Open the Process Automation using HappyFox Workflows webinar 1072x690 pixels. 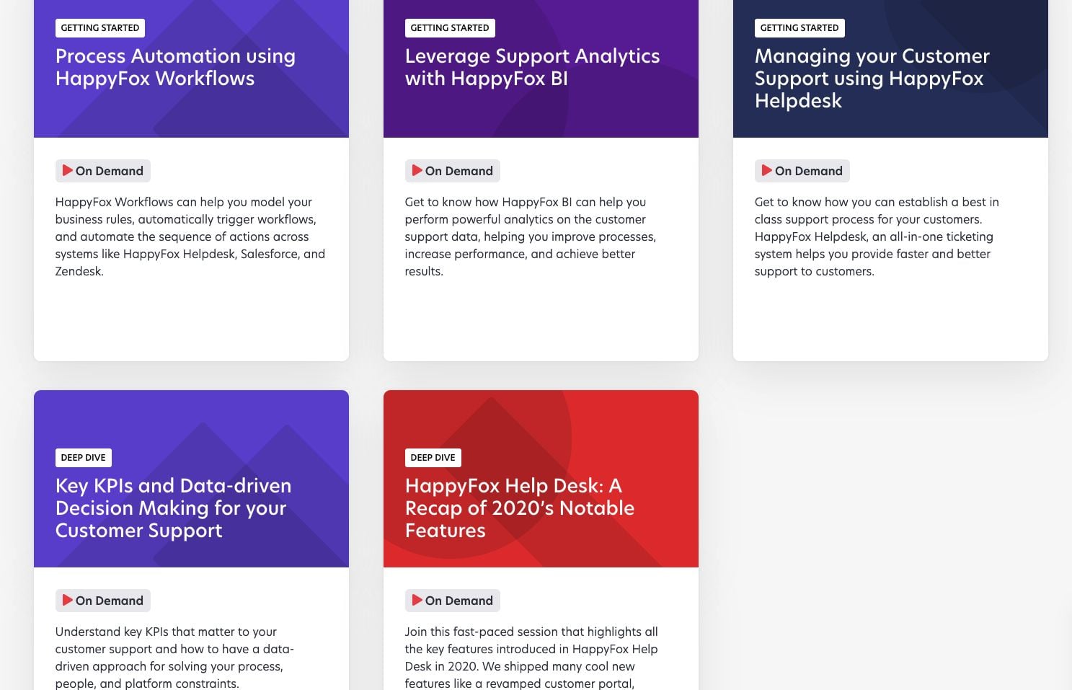coord(175,67)
